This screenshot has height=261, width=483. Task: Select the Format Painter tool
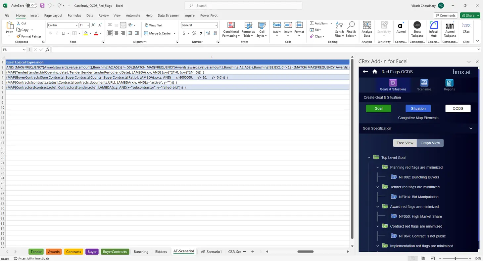pos(29,36)
